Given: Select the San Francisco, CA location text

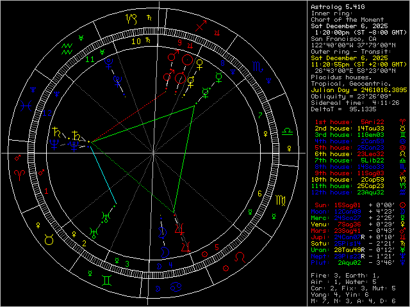Looking at the screenshot, I should [336, 38].
